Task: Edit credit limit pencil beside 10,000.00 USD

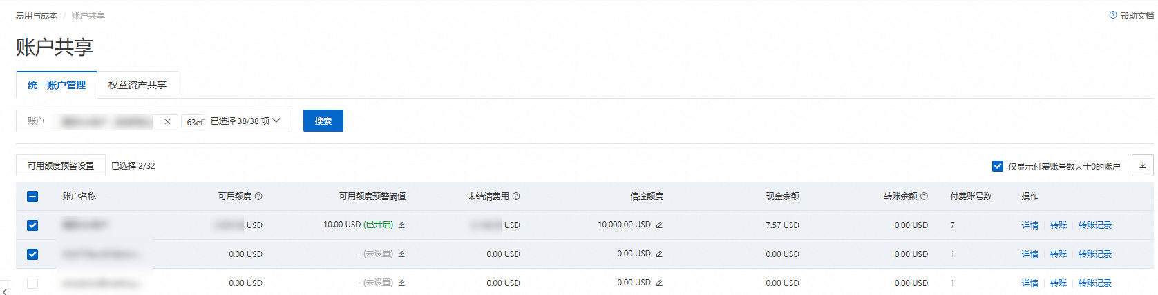Action: [x=659, y=225]
